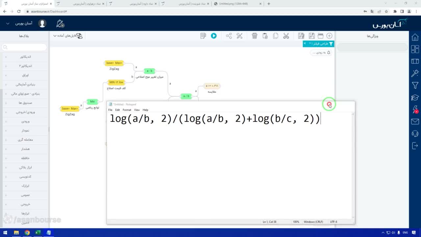421x237 pixels.
Task: Cut selection with the scissors icon
Action: 286,36
